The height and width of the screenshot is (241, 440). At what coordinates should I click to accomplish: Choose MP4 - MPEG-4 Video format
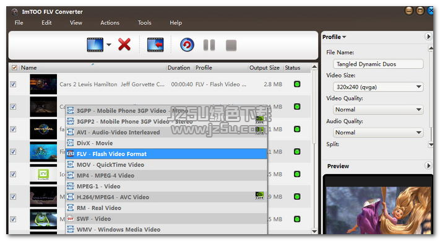point(166,175)
